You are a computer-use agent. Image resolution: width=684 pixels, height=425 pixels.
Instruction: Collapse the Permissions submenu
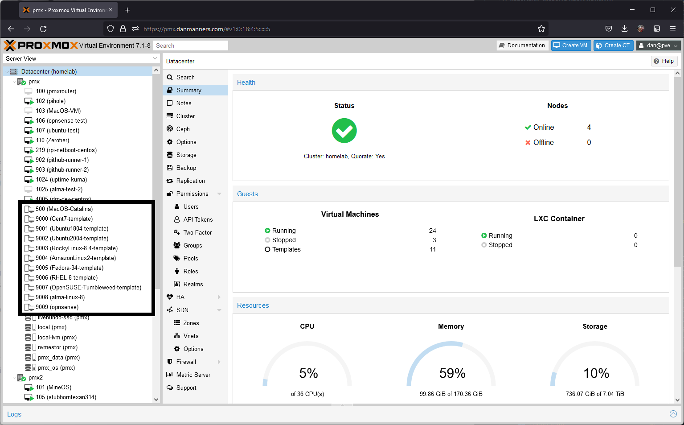(x=219, y=194)
